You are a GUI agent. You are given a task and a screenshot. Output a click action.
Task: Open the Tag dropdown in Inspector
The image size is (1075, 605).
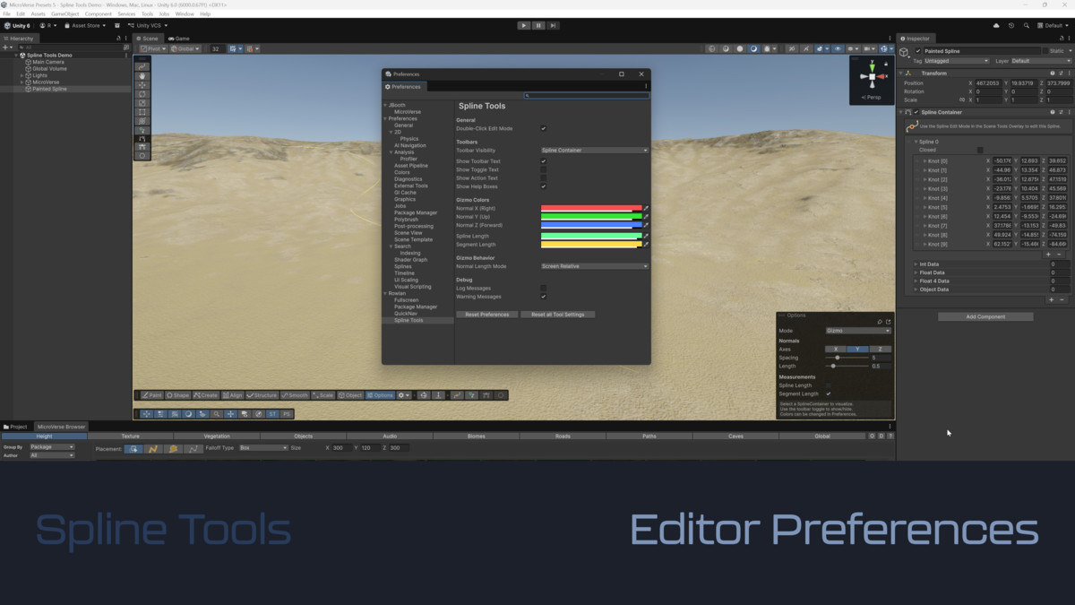pyautogui.click(x=957, y=61)
